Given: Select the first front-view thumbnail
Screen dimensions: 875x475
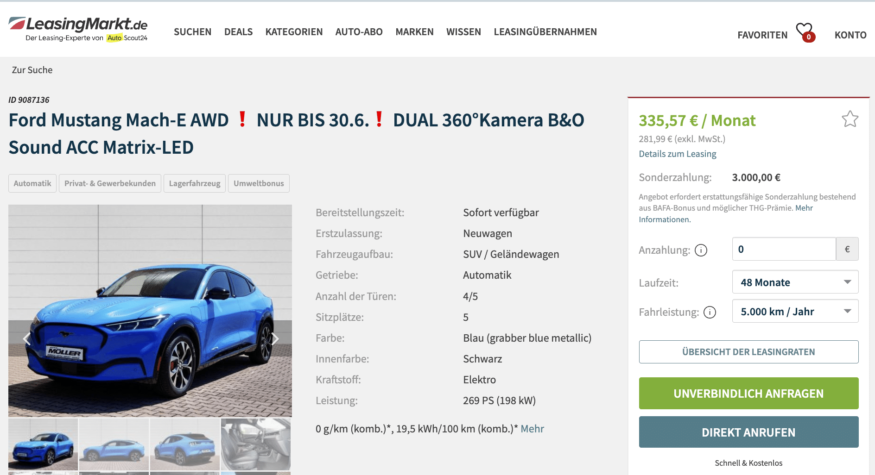Looking at the screenshot, I should [43, 444].
